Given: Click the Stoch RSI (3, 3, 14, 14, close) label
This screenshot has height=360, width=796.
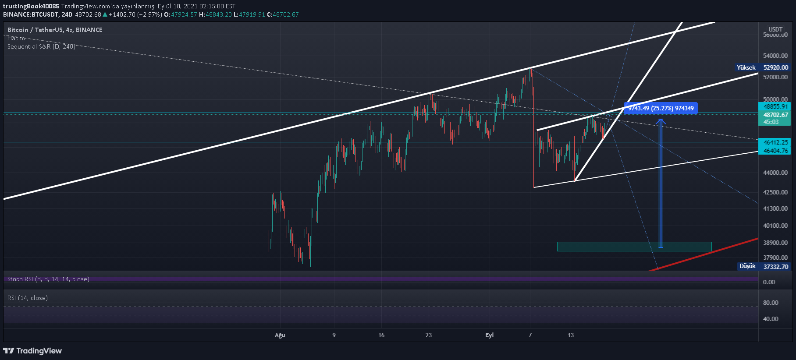Looking at the screenshot, I should 48,279.
